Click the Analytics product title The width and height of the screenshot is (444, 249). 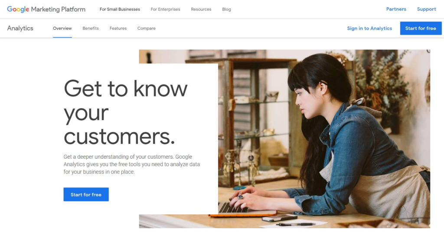[x=20, y=28]
